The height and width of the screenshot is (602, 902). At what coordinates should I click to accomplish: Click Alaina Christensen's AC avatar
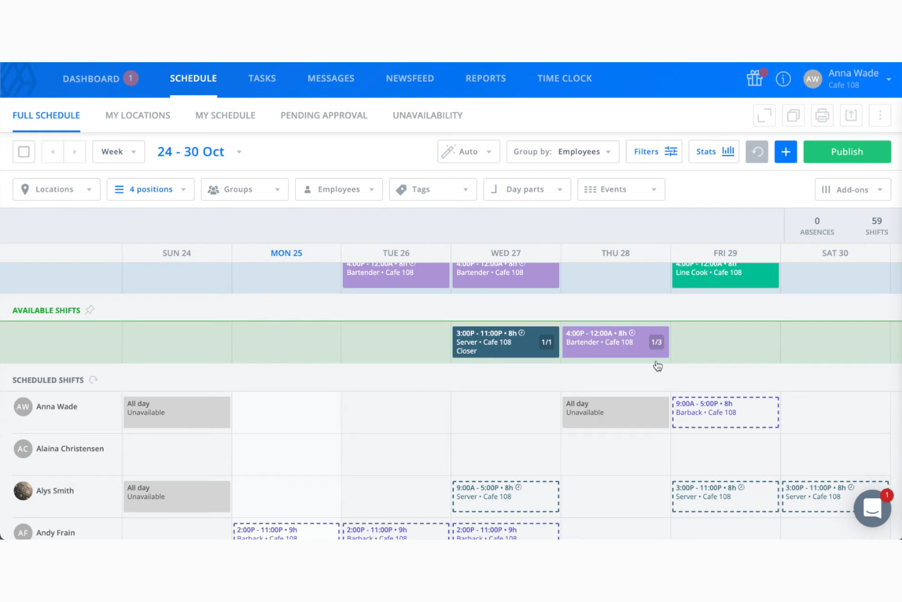23,449
